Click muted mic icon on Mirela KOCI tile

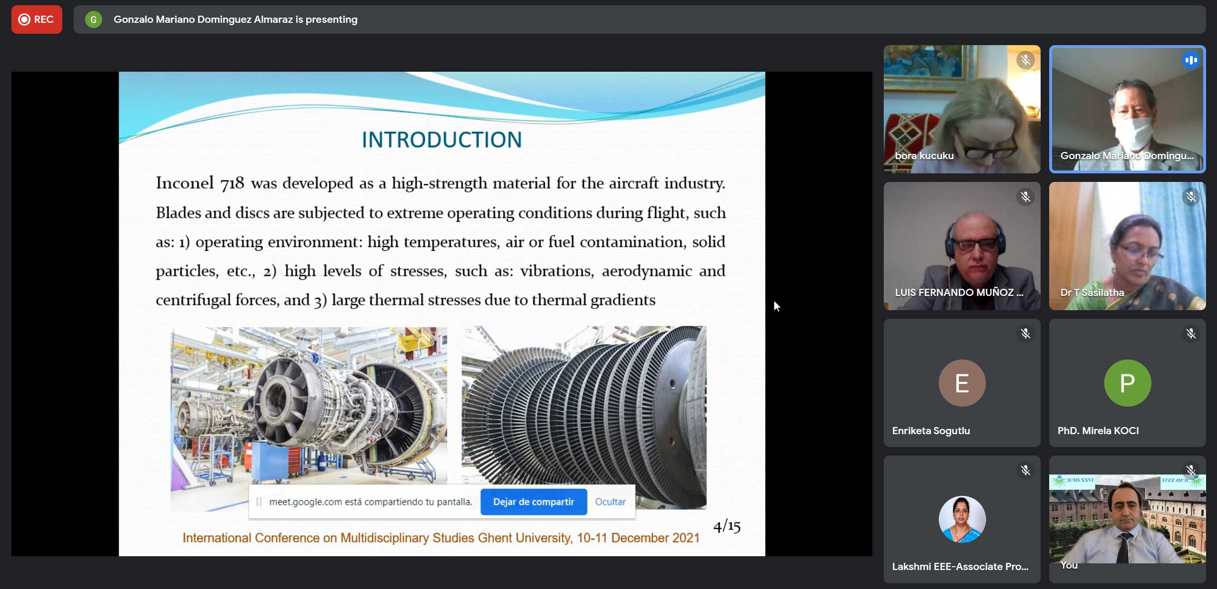(x=1191, y=334)
